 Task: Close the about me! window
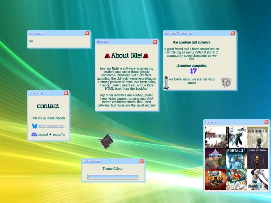pyautogui.click(x=155, y=42)
